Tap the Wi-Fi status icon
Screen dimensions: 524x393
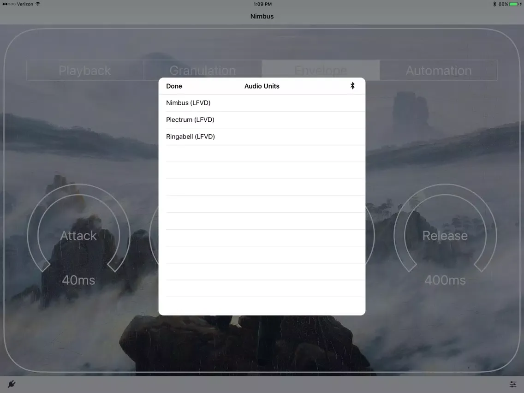[38, 4]
